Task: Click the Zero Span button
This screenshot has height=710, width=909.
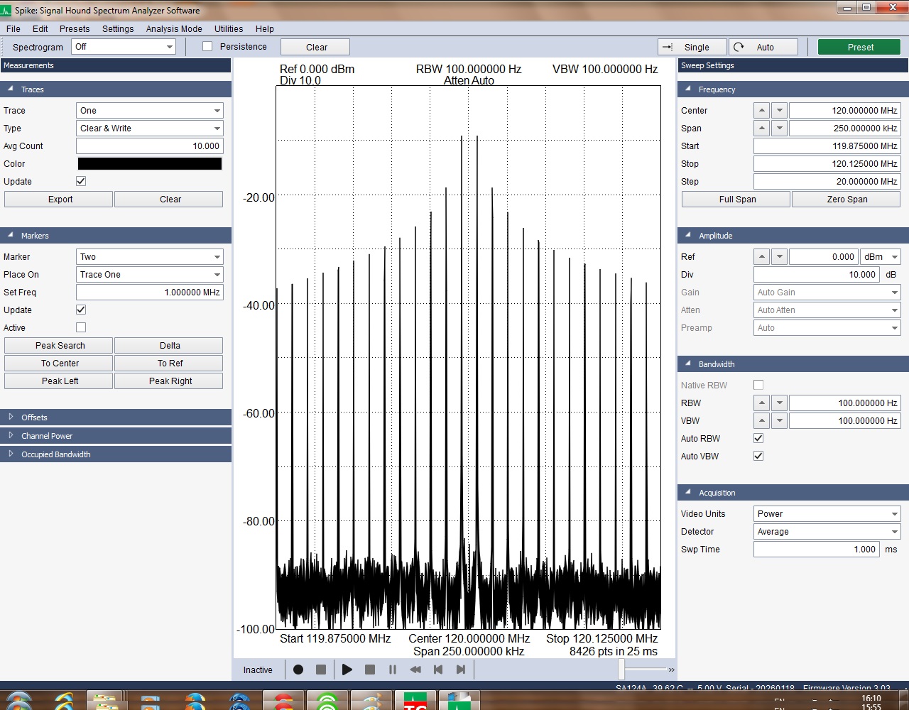Action: [847, 200]
